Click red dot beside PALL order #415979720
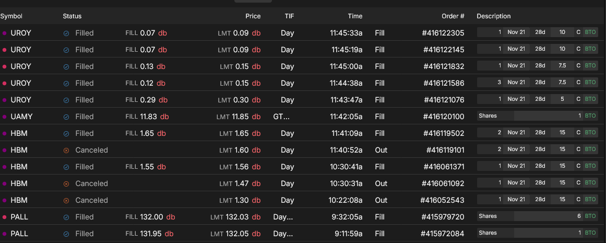Image resolution: width=606 pixels, height=243 pixels. 5,217
